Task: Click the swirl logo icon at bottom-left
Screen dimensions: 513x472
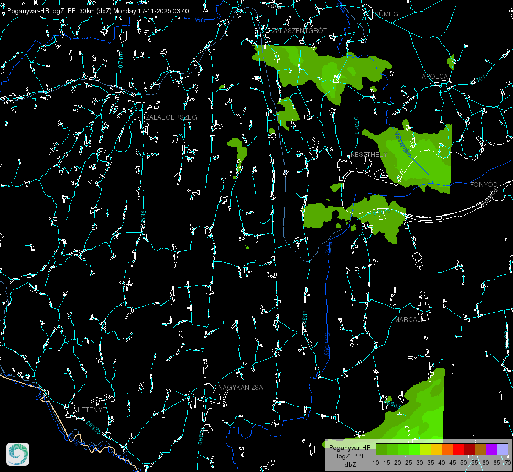Action: (x=18, y=454)
